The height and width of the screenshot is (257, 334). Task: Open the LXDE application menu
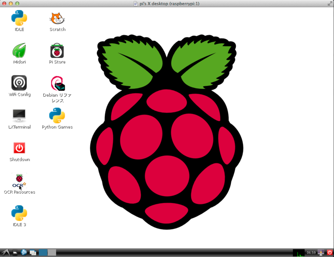[x=6, y=252]
